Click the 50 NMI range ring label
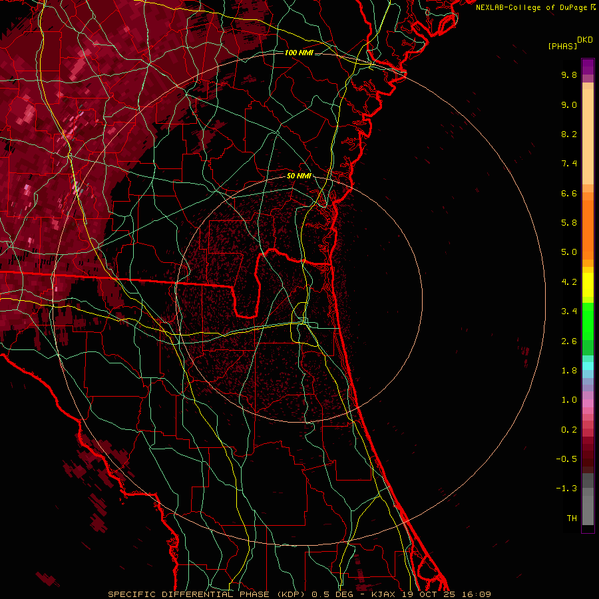599x599 pixels. pos(299,176)
